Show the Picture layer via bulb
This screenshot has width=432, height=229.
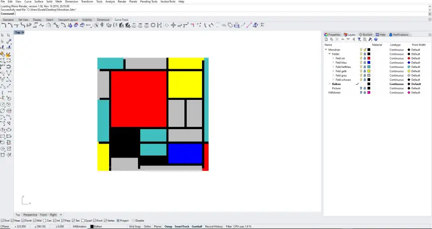[x=361, y=88]
